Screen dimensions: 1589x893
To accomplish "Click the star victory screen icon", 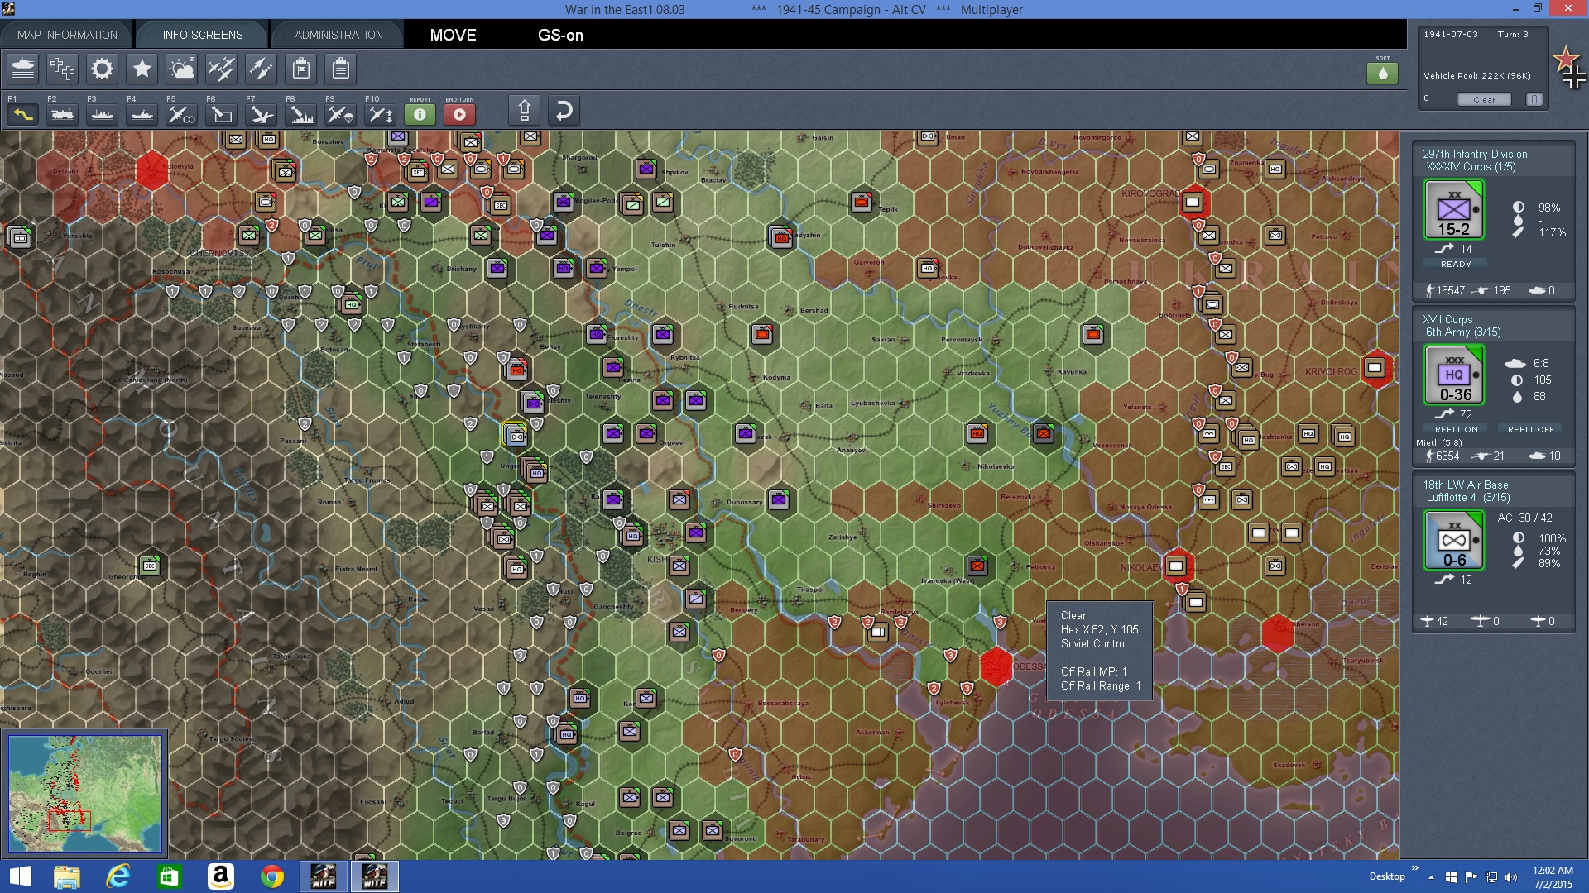I will click(142, 69).
